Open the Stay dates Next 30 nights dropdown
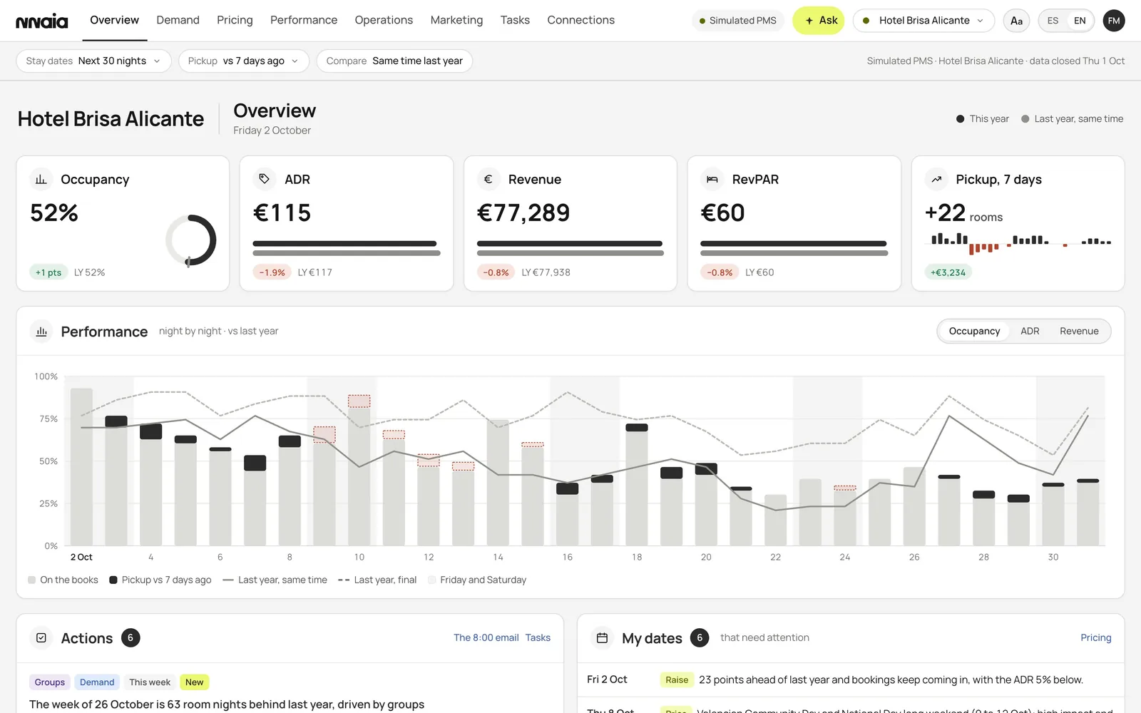Screen dimensions: 1141x713 coord(93,61)
